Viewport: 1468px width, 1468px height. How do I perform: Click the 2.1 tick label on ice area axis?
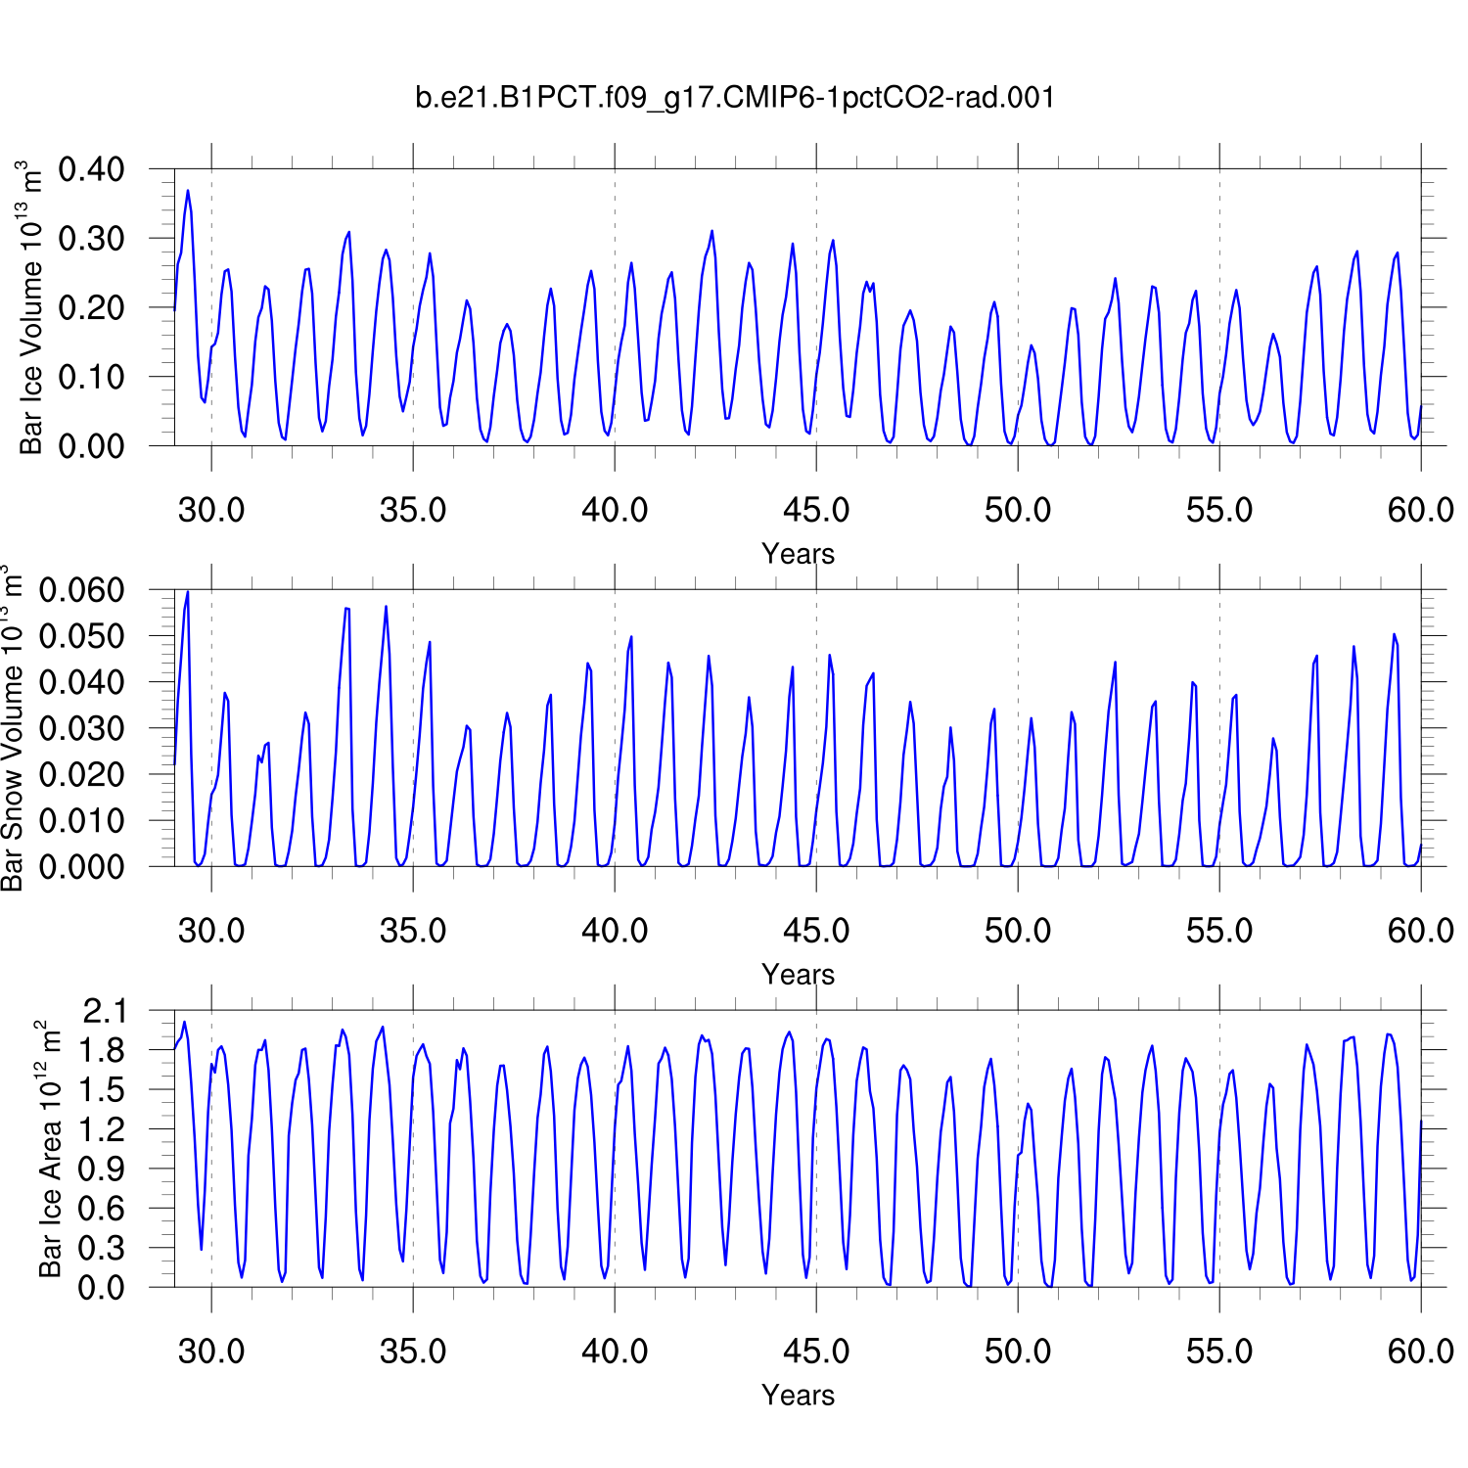[x=104, y=1011]
